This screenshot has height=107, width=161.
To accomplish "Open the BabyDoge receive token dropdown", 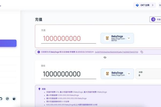I will pos(117,74).
